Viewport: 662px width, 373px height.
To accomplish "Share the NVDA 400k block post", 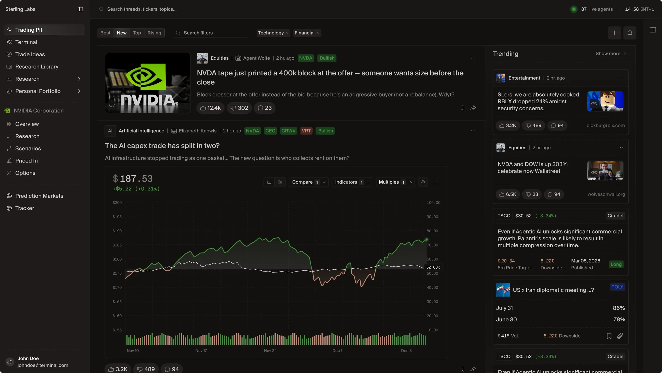I will click(x=473, y=108).
